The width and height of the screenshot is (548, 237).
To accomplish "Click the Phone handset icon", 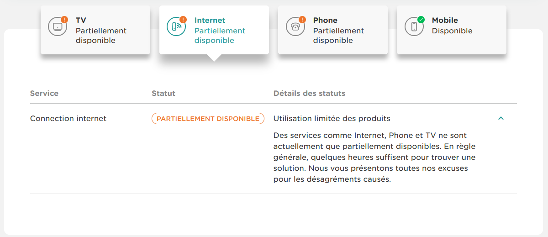I will [x=295, y=26].
